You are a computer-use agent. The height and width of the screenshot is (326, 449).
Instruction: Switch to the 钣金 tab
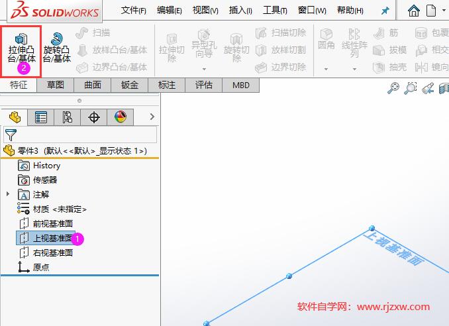click(x=129, y=85)
